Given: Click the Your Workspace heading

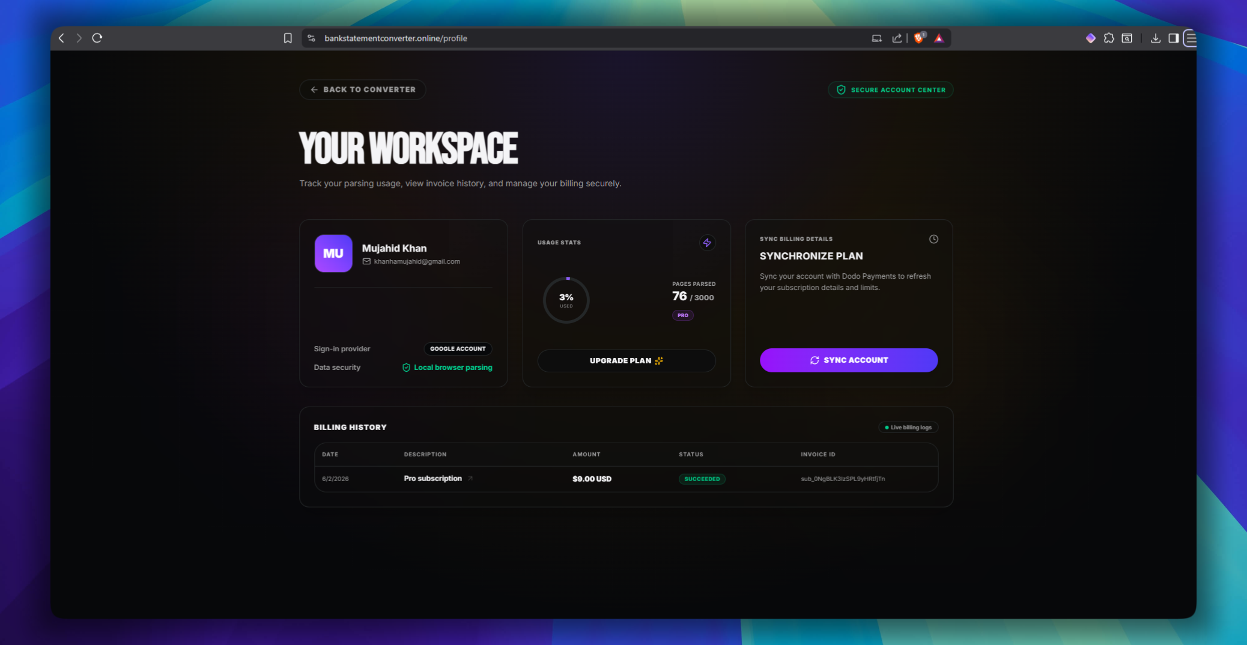Looking at the screenshot, I should (408, 148).
